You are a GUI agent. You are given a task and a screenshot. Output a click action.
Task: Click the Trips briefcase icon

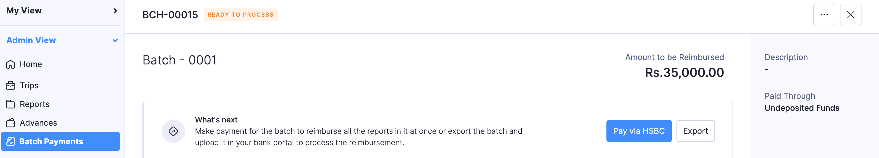coord(11,85)
